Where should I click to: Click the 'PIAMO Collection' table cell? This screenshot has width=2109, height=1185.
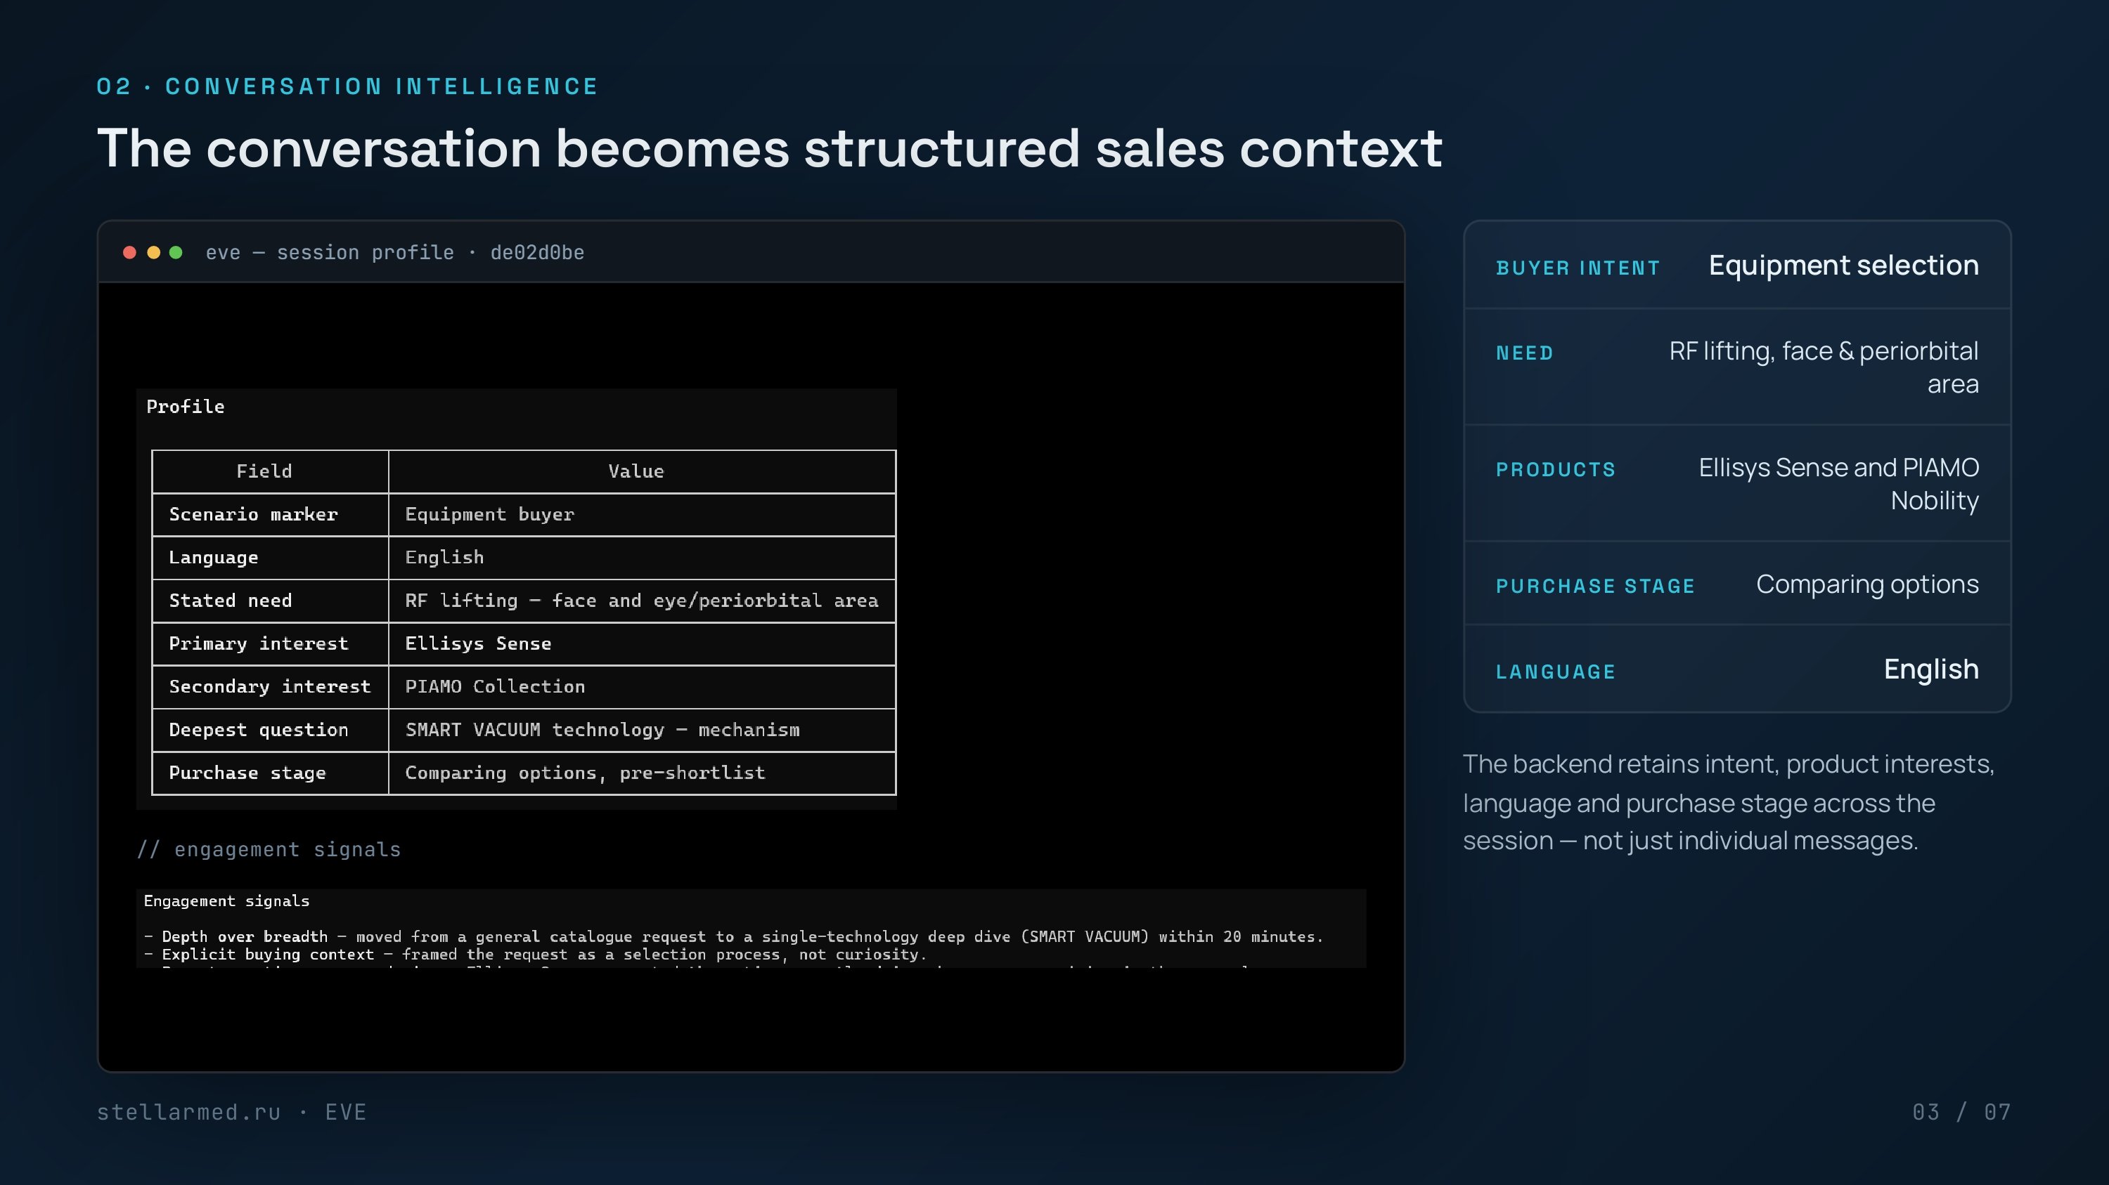[x=642, y=687]
